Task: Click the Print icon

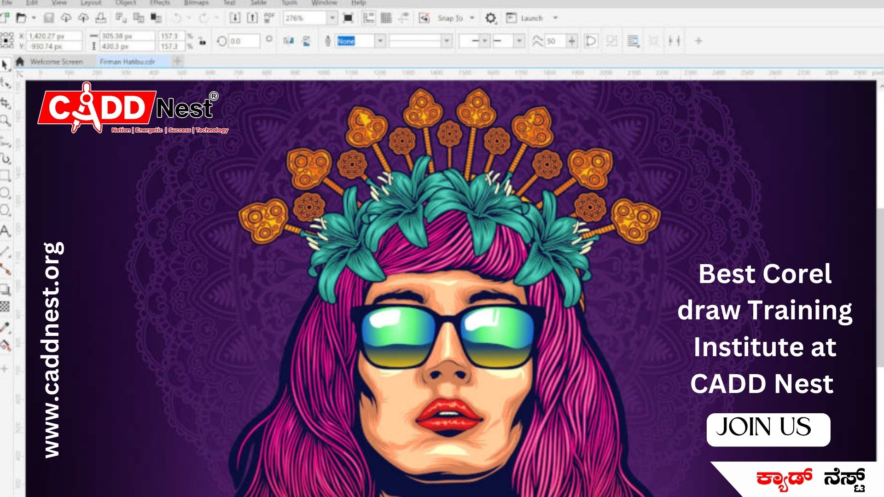Action: (x=101, y=18)
